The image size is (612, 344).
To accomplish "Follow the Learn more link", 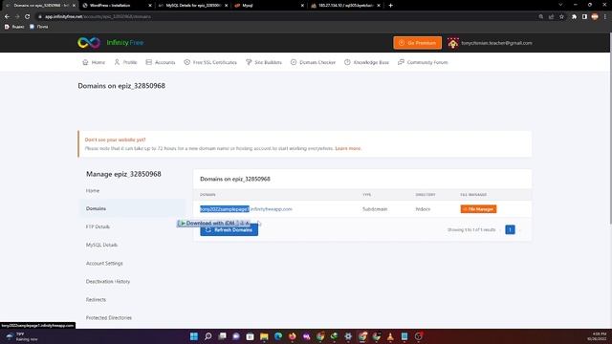I will point(348,149).
